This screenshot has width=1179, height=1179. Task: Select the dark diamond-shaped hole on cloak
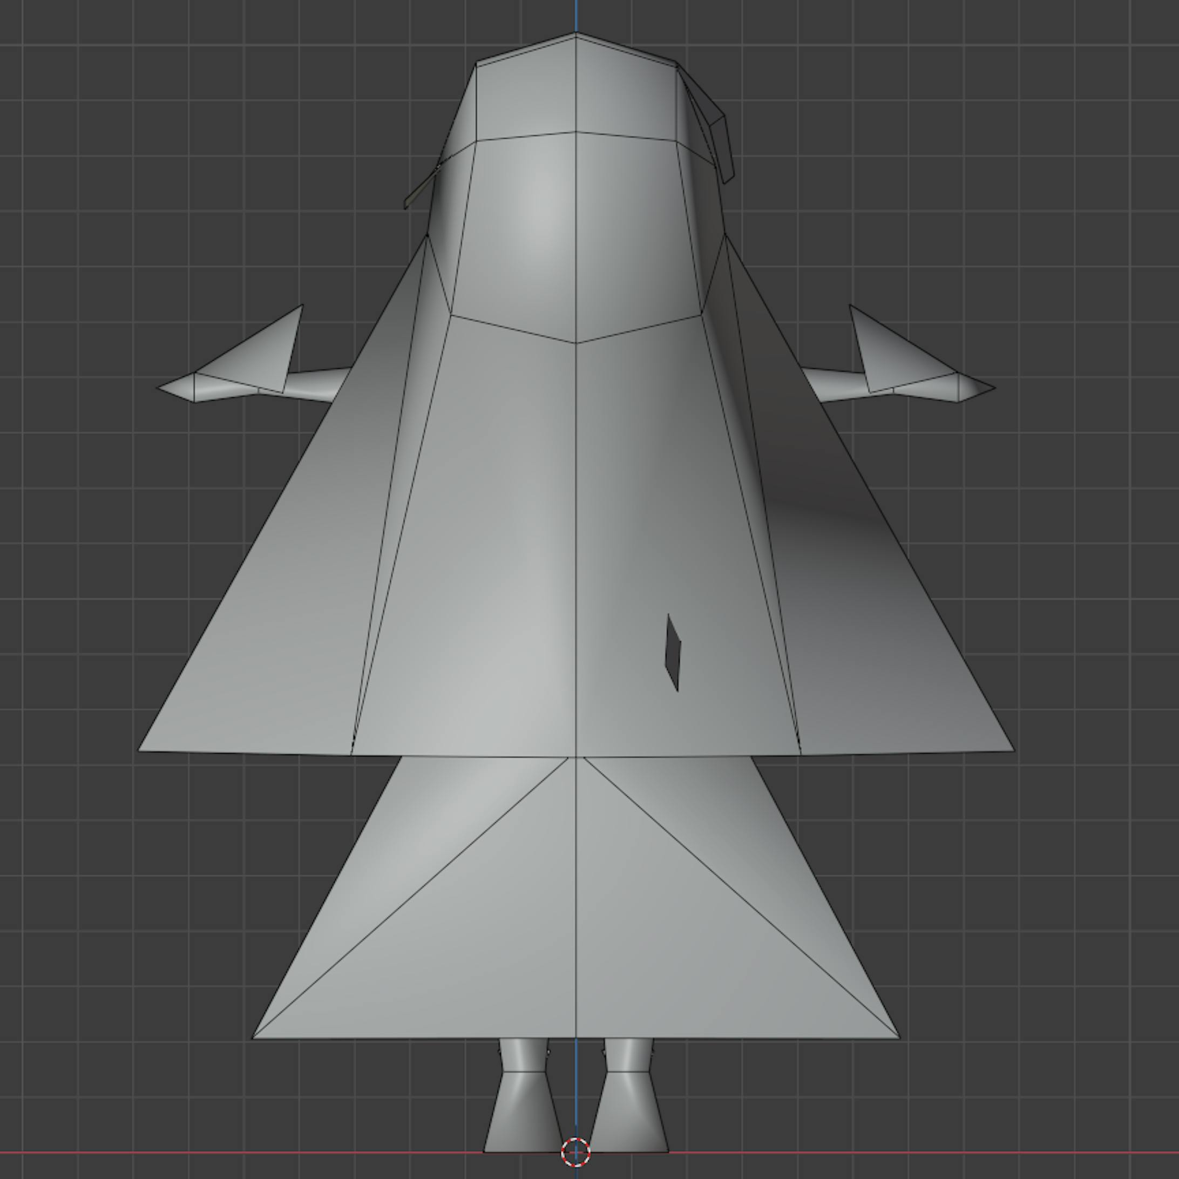click(673, 652)
